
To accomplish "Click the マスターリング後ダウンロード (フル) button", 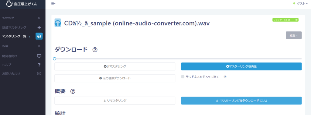I will tap(241, 101).
